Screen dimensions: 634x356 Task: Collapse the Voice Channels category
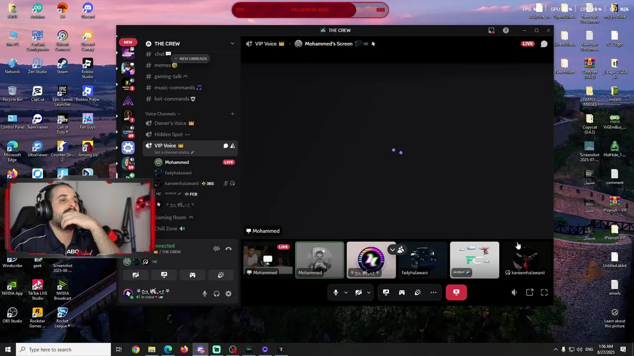[162, 114]
